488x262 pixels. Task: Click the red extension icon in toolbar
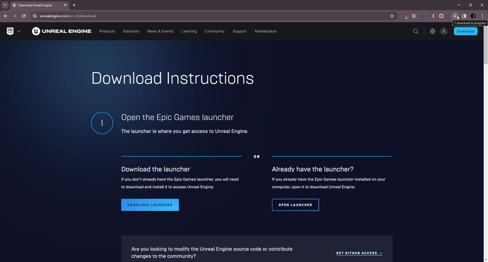404,16
